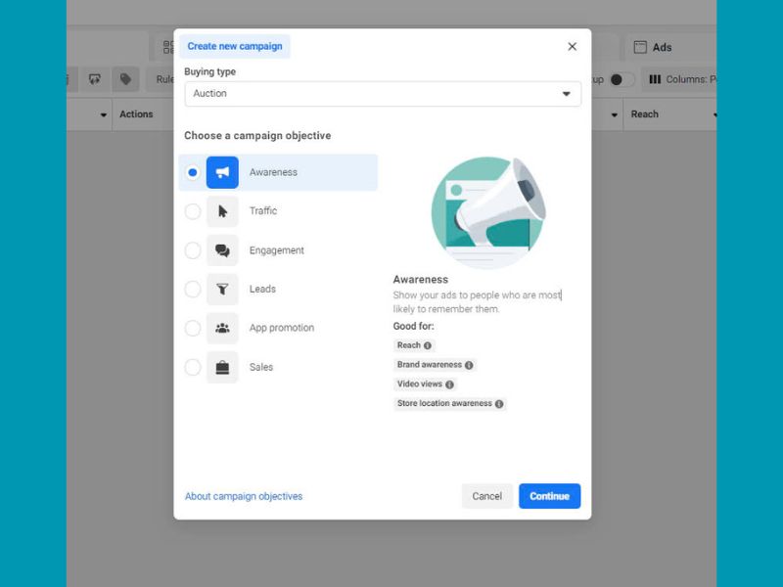This screenshot has height=587, width=783.
Task: Choose the Awareness radio button
Action: 192,172
